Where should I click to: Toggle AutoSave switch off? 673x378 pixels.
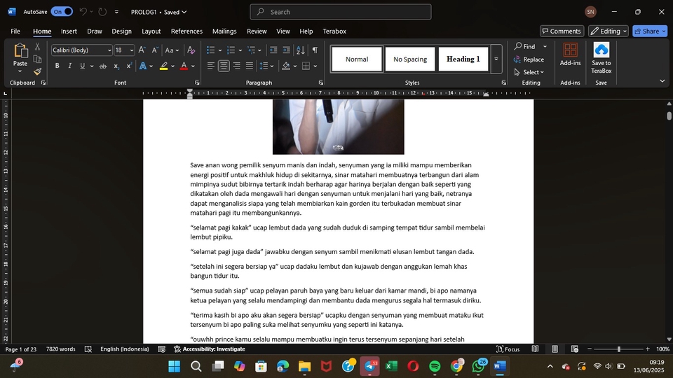(62, 12)
